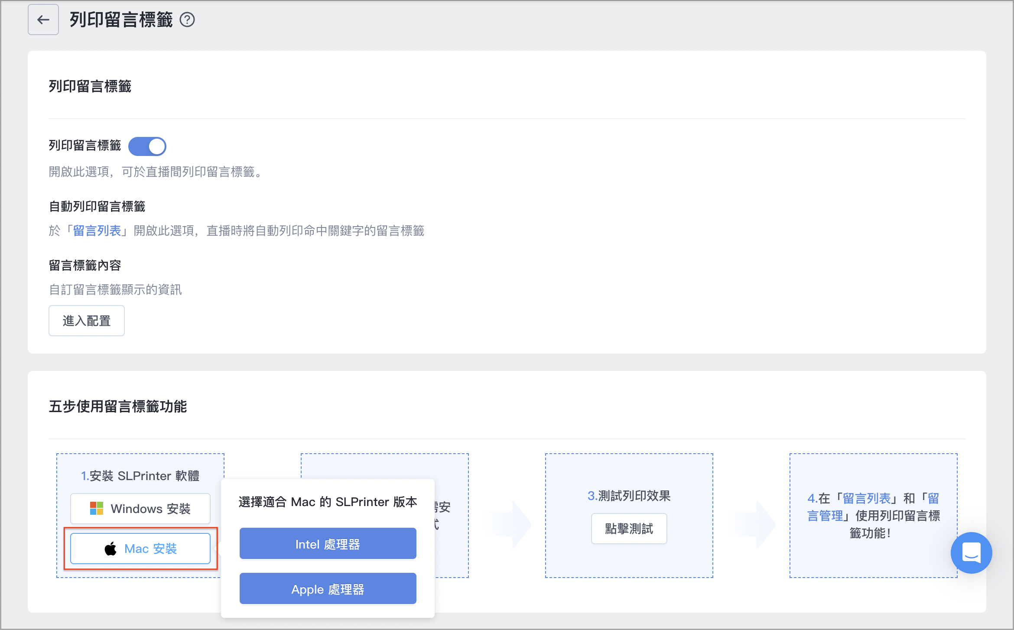1014x630 pixels.
Task: Select Apple 處理器 version
Action: click(x=328, y=589)
